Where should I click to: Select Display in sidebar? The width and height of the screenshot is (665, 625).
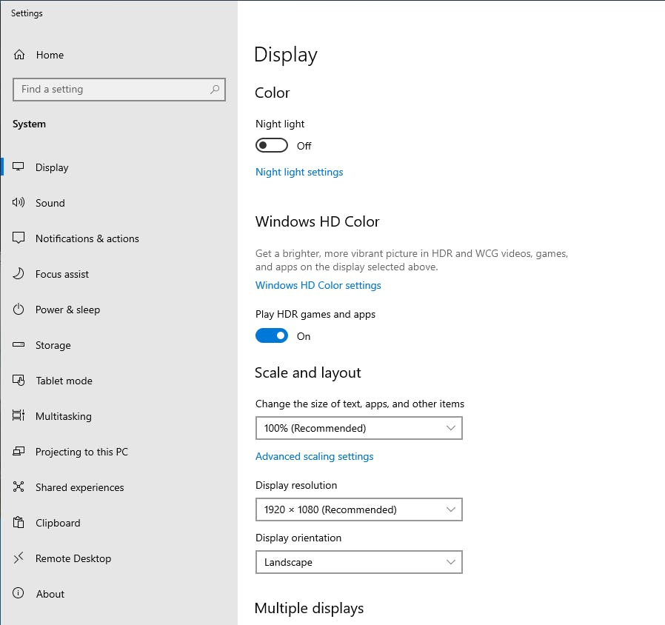tap(118, 167)
